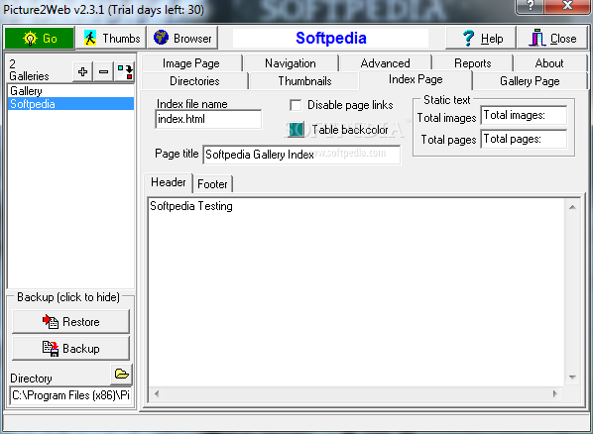
Task: Select the Softpedia gallery entry
Action: tap(70, 104)
